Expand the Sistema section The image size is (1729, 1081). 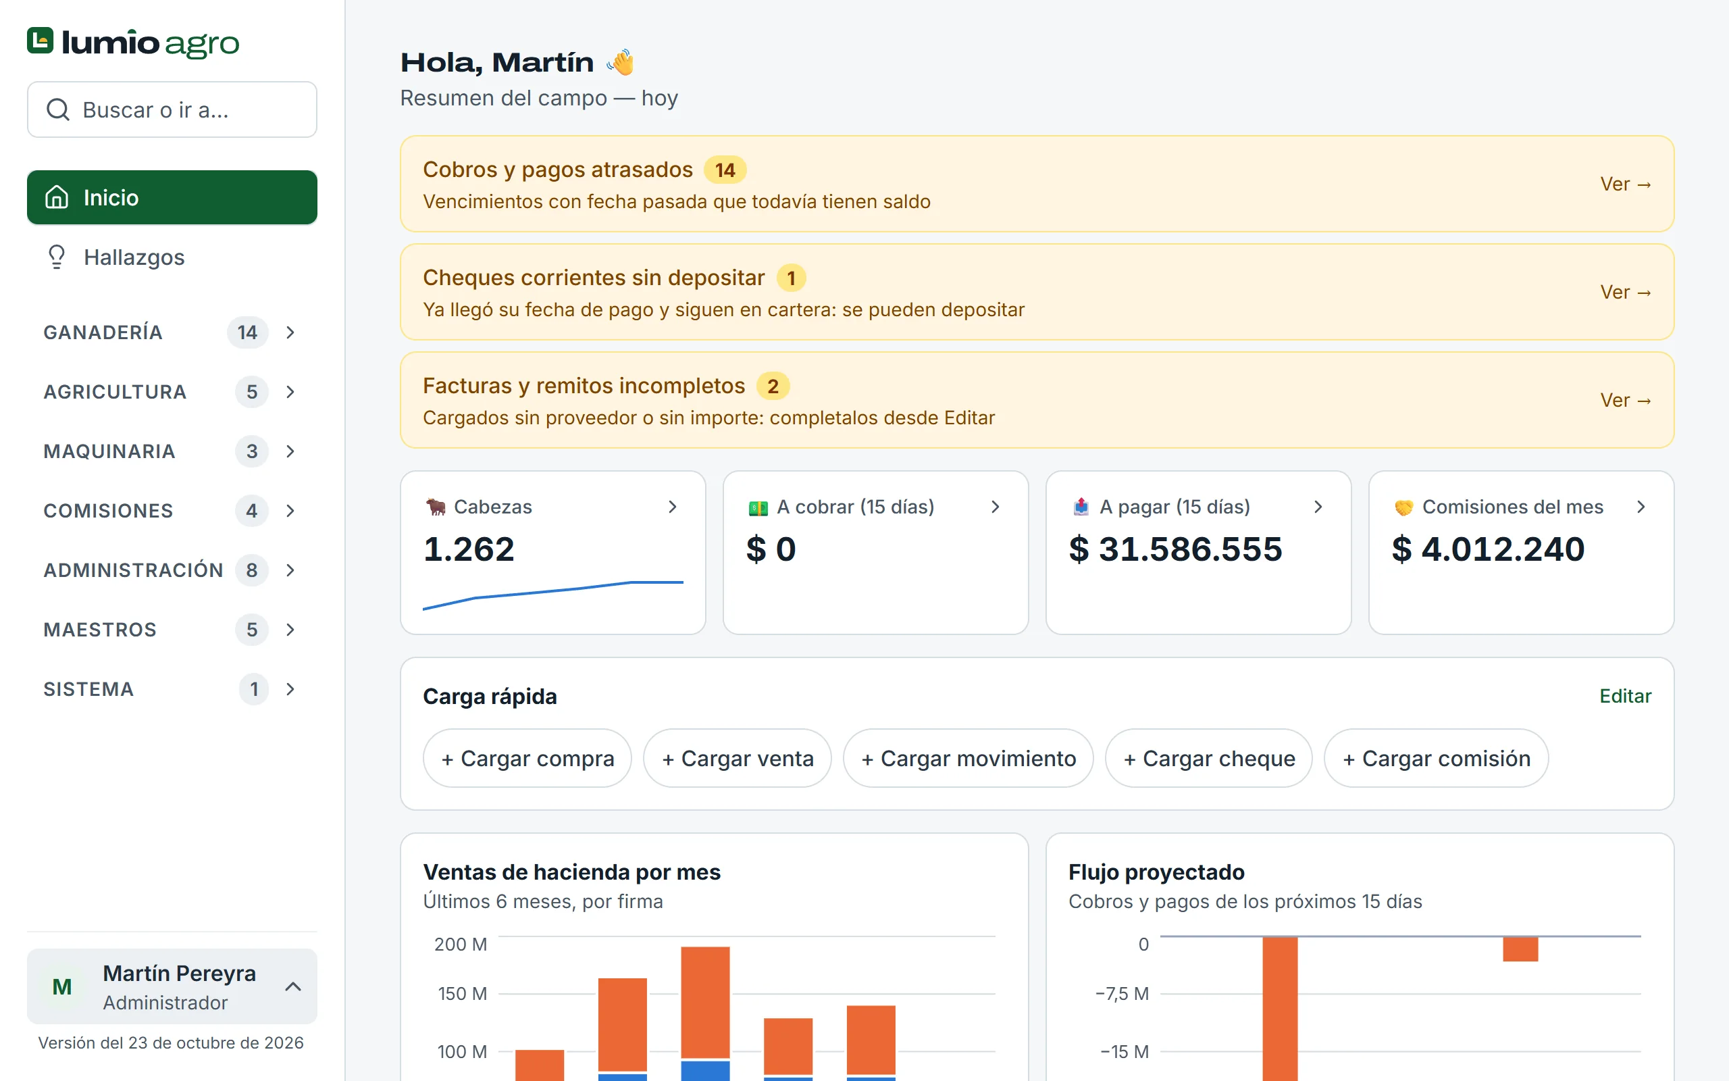click(172, 688)
